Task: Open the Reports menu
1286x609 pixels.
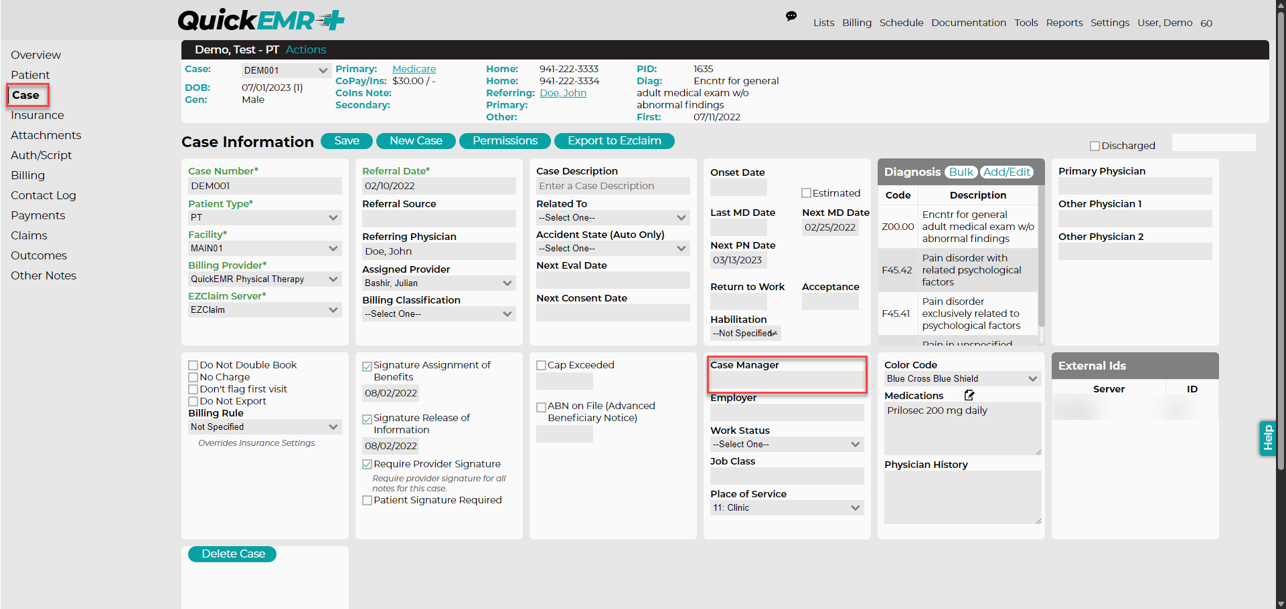Action: tap(1064, 23)
